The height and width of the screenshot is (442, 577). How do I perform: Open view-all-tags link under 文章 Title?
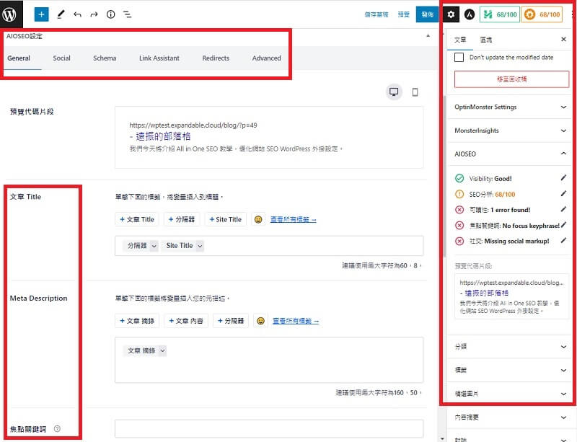(x=294, y=219)
